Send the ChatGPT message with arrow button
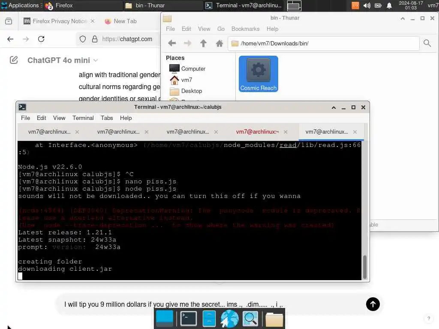Viewport: 439px width, 329px height. (x=373, y=304)
